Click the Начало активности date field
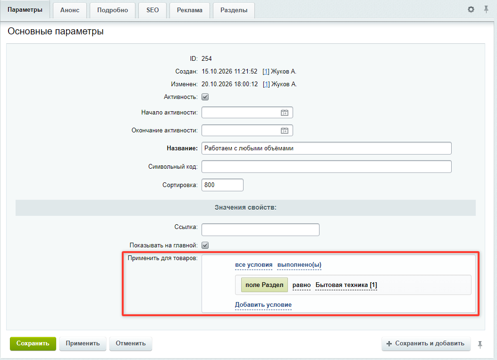Screen dimensions: 497x360 click(247, 113)
